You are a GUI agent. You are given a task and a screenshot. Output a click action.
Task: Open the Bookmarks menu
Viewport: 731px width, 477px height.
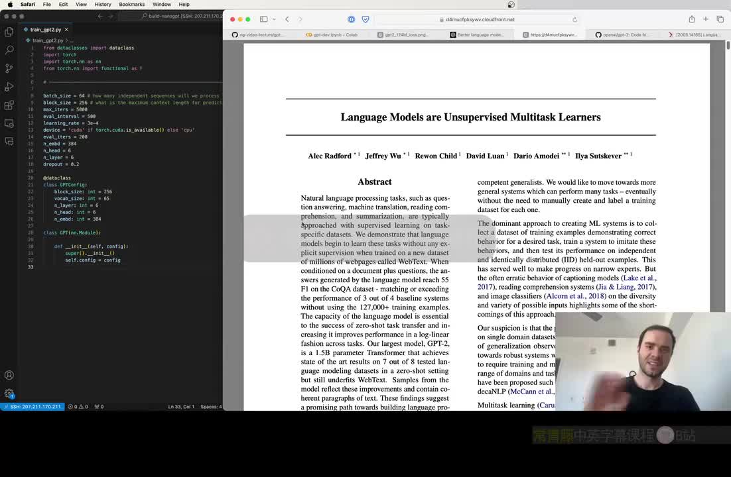tap(132, 4)
